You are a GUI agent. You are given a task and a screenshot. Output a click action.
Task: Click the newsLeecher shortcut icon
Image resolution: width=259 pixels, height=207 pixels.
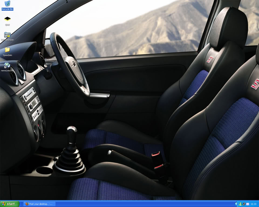(x=7, y=65)
